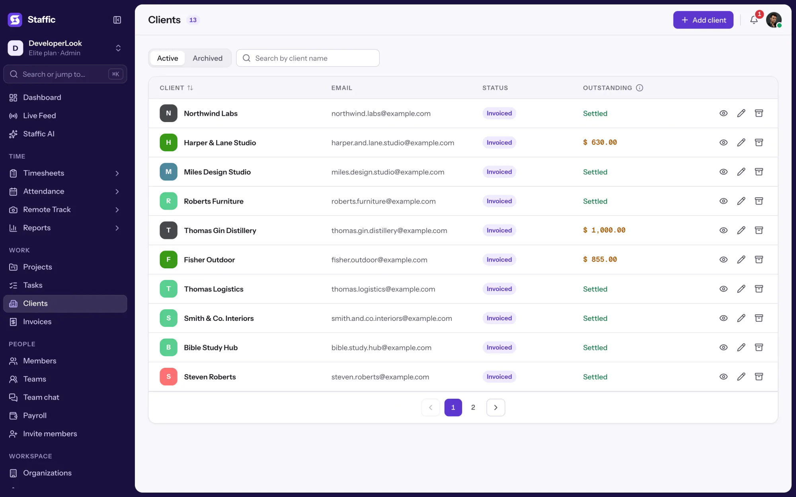Edit Bible Study Hub client
The image size is (796, 497).
(741, 348)
